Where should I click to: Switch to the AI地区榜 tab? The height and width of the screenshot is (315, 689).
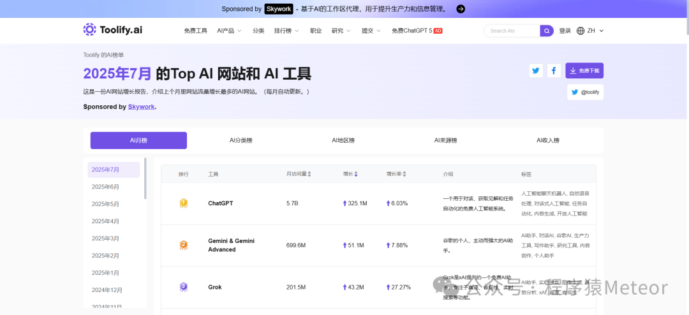click(343, 140)
